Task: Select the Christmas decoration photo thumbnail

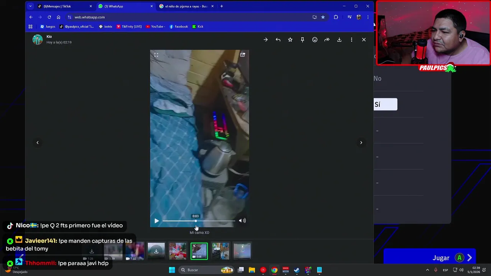Action: click(178, 251)
